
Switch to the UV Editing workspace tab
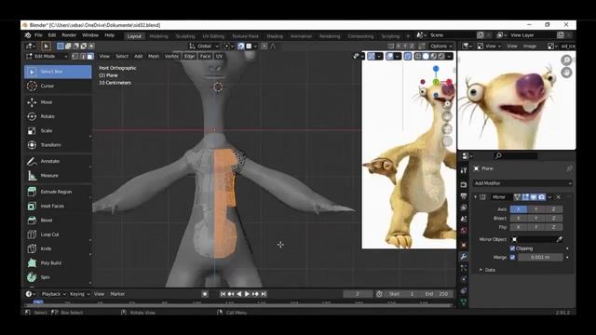click(x=213, y=36)
